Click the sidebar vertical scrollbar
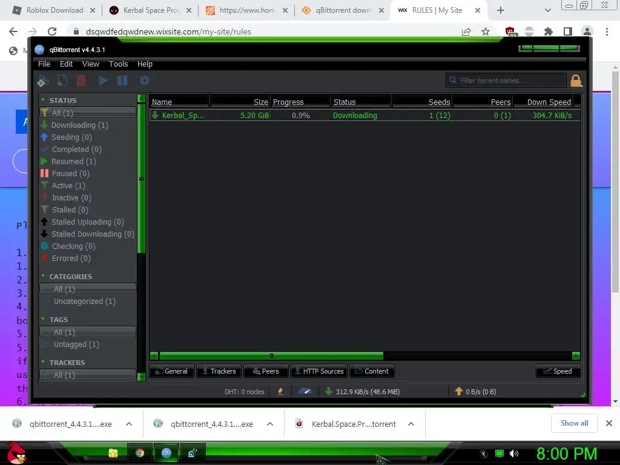 coord(141,179)
